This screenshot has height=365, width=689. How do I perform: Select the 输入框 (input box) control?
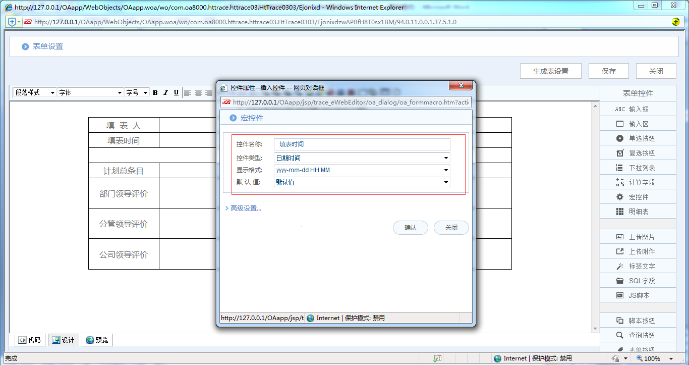(x=638, y=109)
